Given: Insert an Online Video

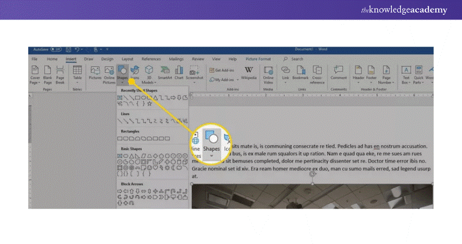Looking at the screenshot, I should tap(268, 73).
